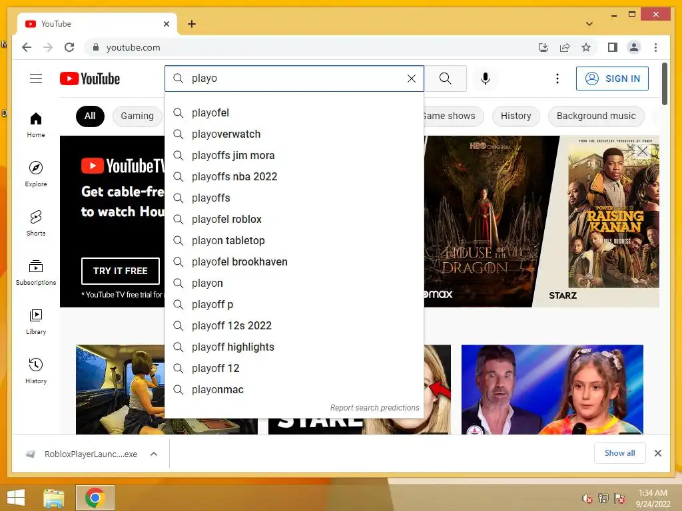Pick the 'playoff 12' suggestion
Screen dimensions: 682x511
[294, 369]
